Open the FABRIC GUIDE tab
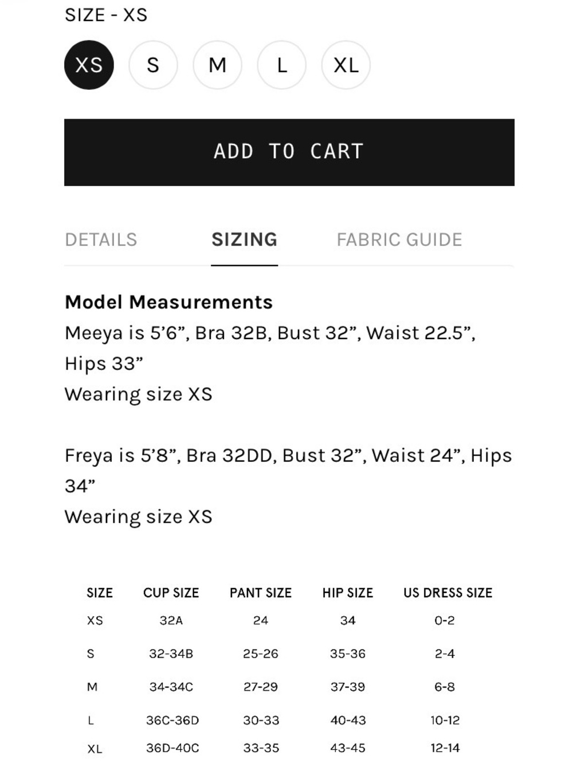The height and width of the screenshot is (763, 573). click(399, 239)
